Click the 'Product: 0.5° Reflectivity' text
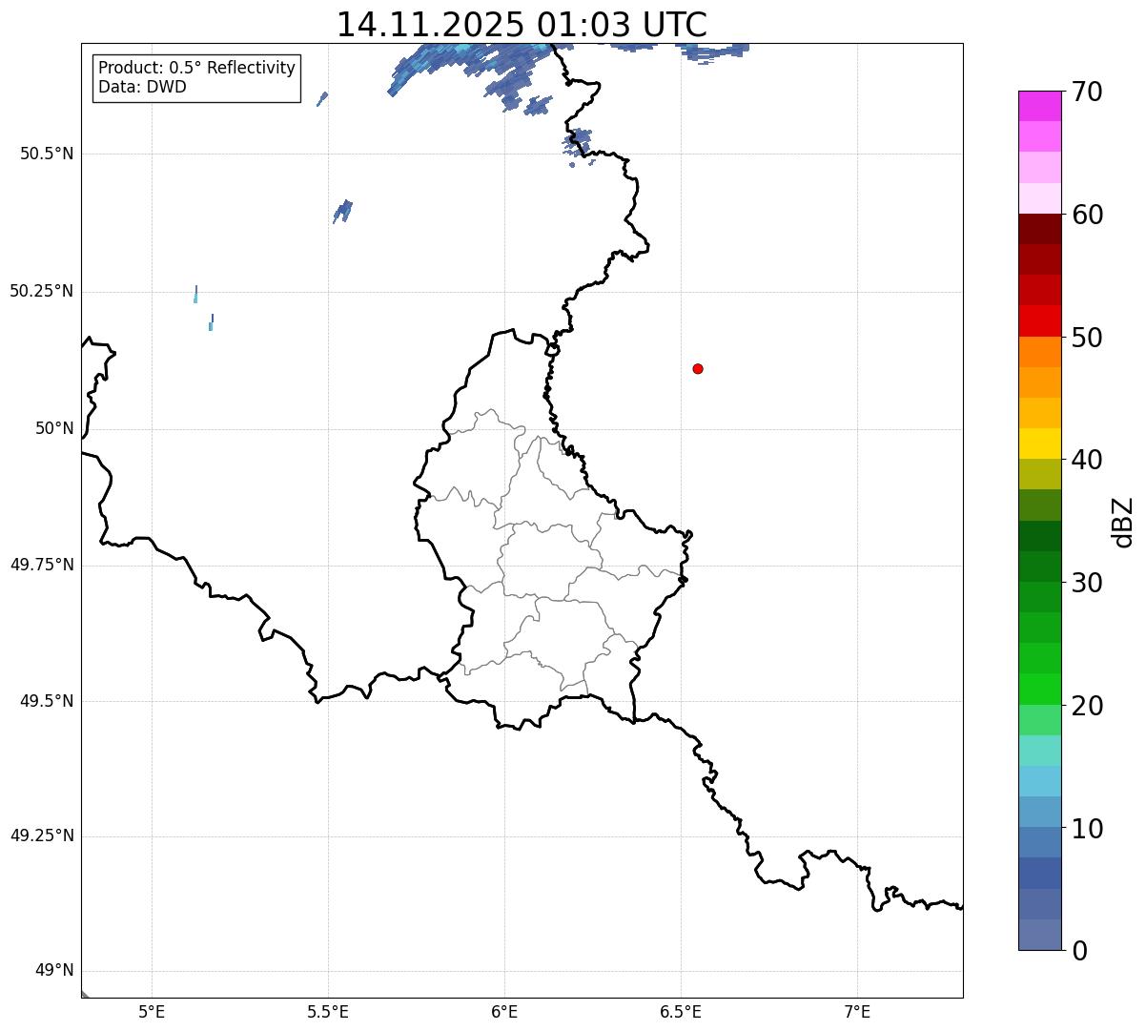Screen dimensions: 1146x1031 tap(196, 69)
